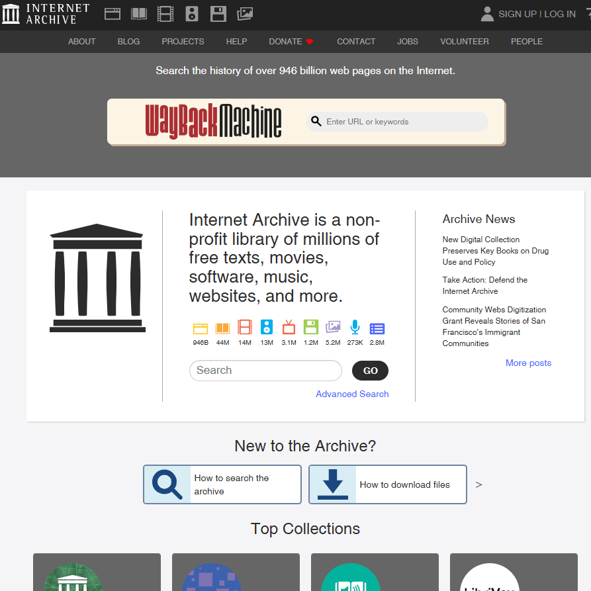Image resolution: width=591 pixels, height=591 pixels.
Task: Open the blue audio icon labeled 13M
Action: (267, 327)
